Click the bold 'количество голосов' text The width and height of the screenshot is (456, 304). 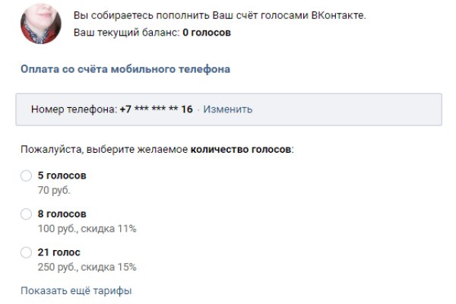click(241, 150)
